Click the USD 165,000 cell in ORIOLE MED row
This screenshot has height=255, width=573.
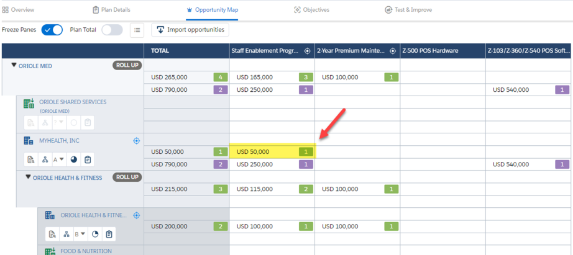coord(272,78)
